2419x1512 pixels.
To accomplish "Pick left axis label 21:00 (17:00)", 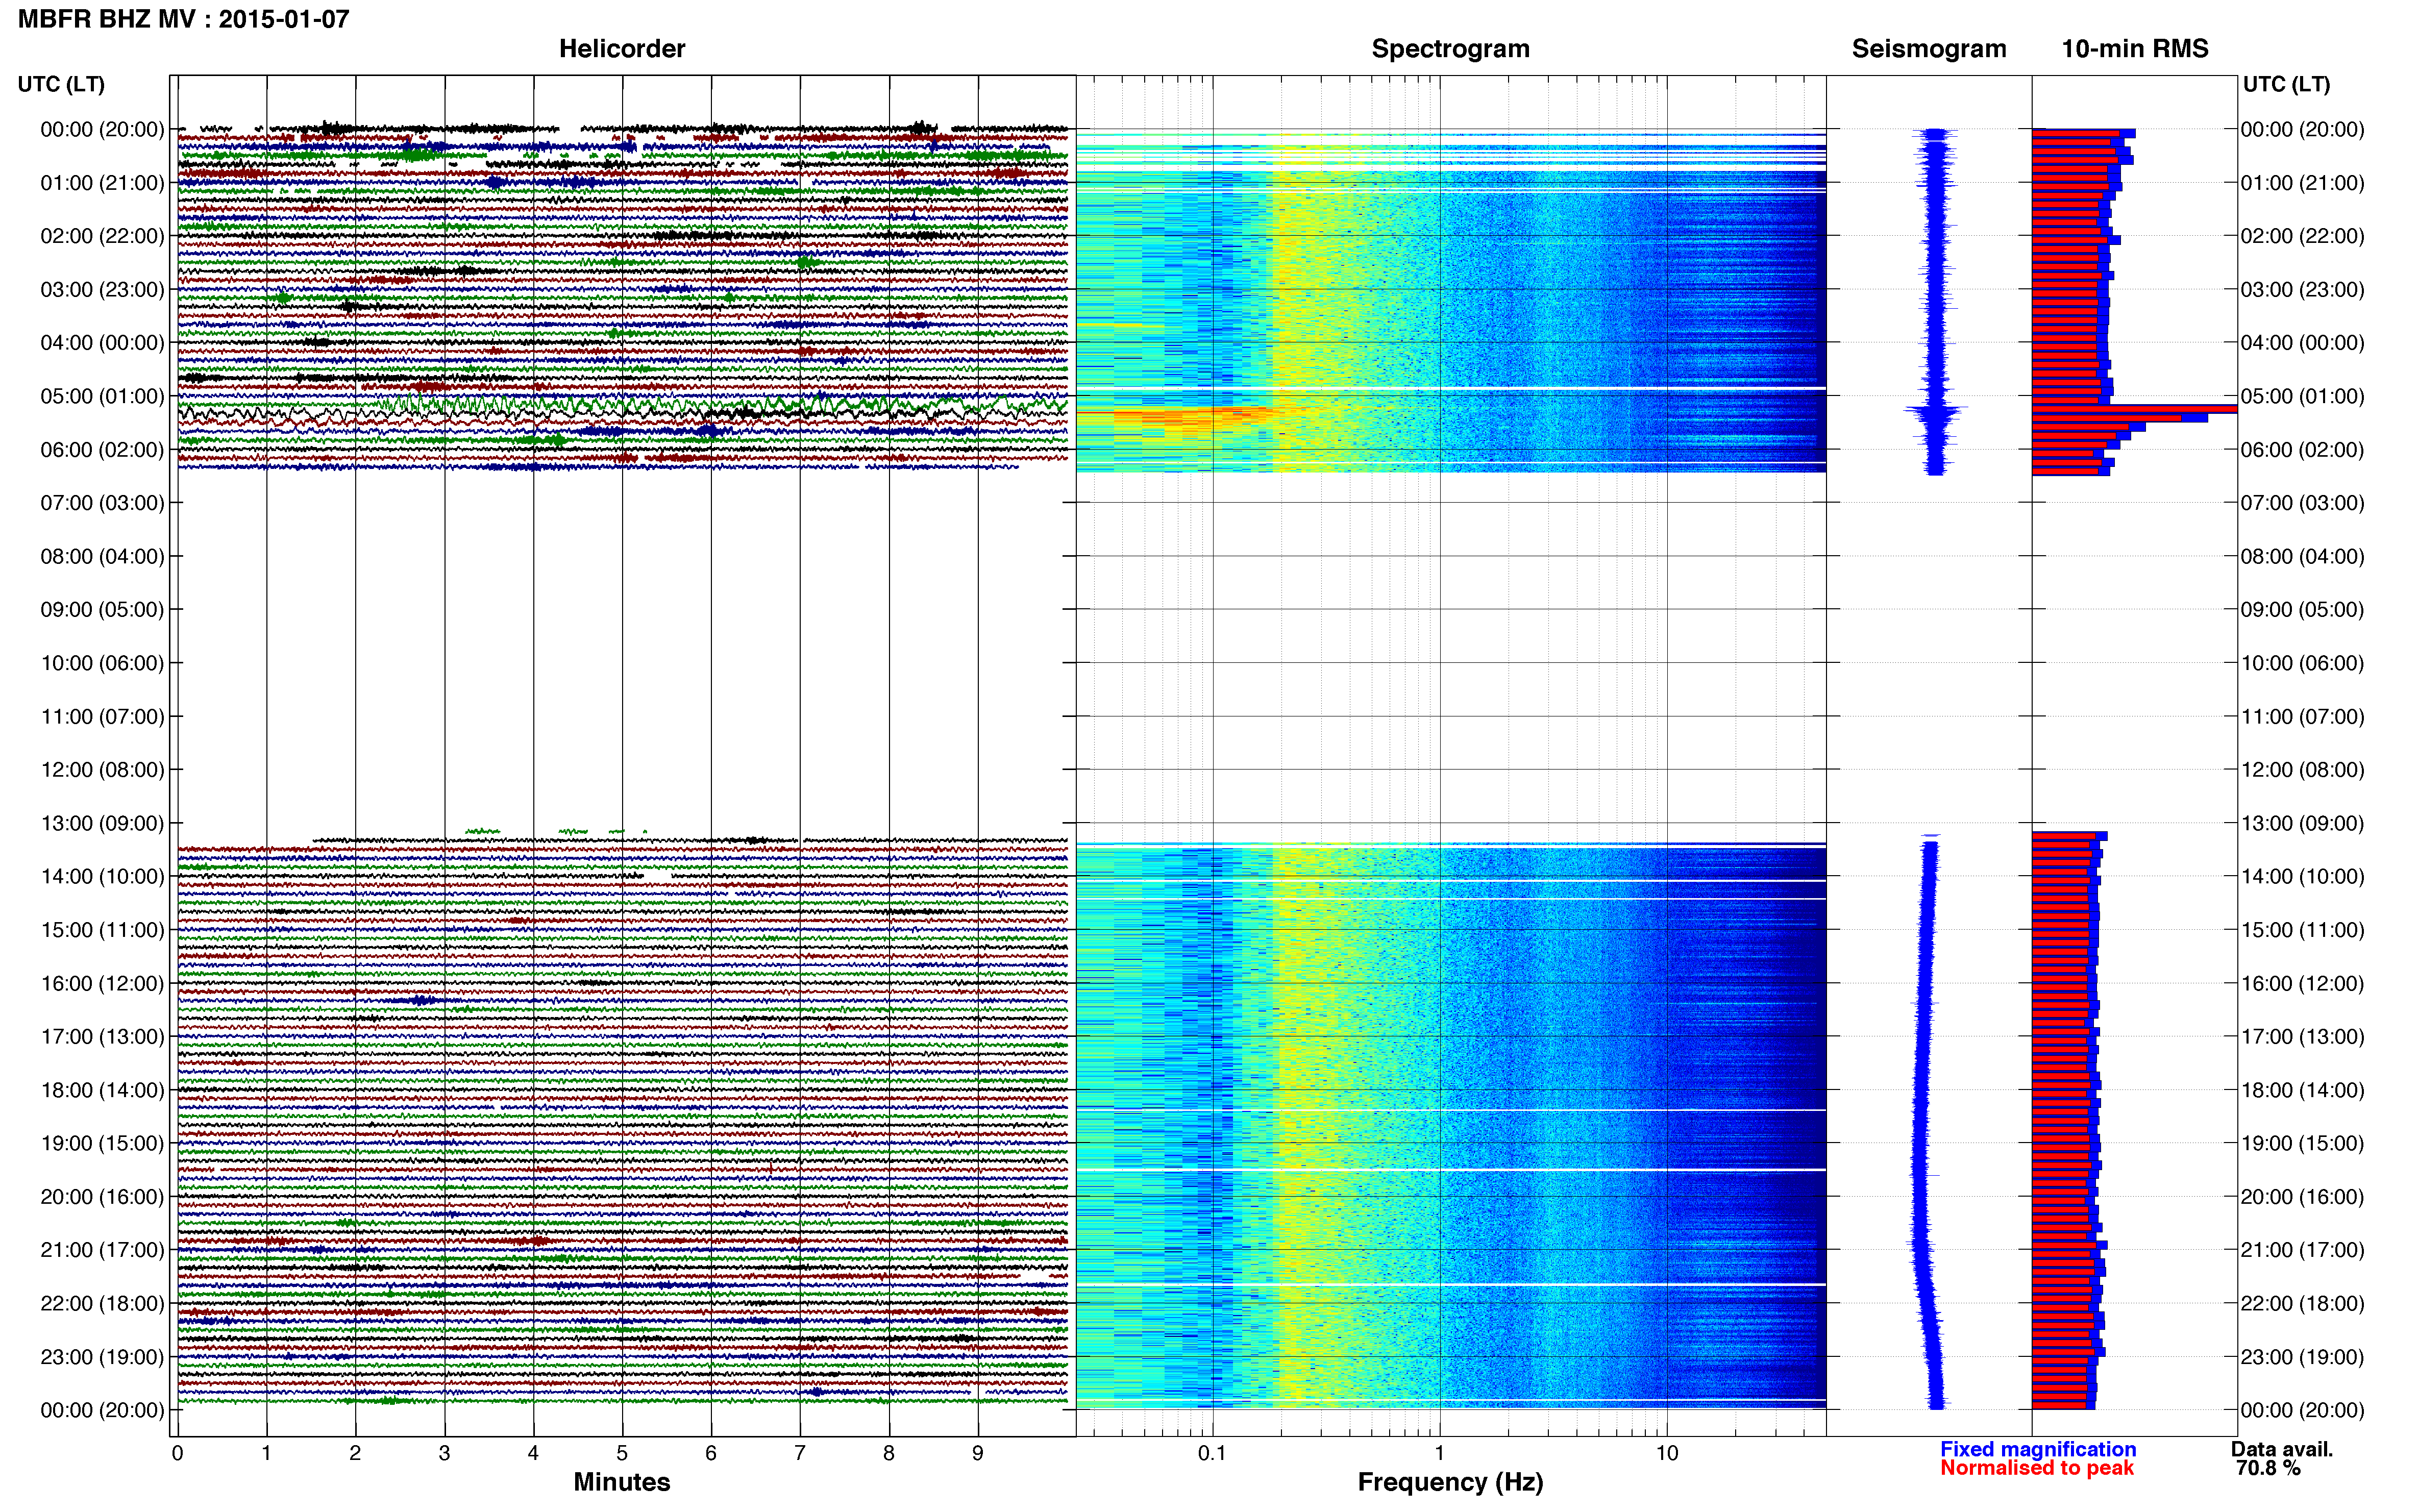I will [x=102, y=1250].
